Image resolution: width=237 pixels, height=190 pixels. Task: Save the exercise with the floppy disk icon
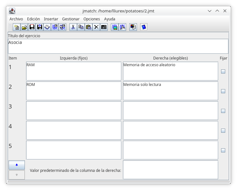[x=32, y=27]
